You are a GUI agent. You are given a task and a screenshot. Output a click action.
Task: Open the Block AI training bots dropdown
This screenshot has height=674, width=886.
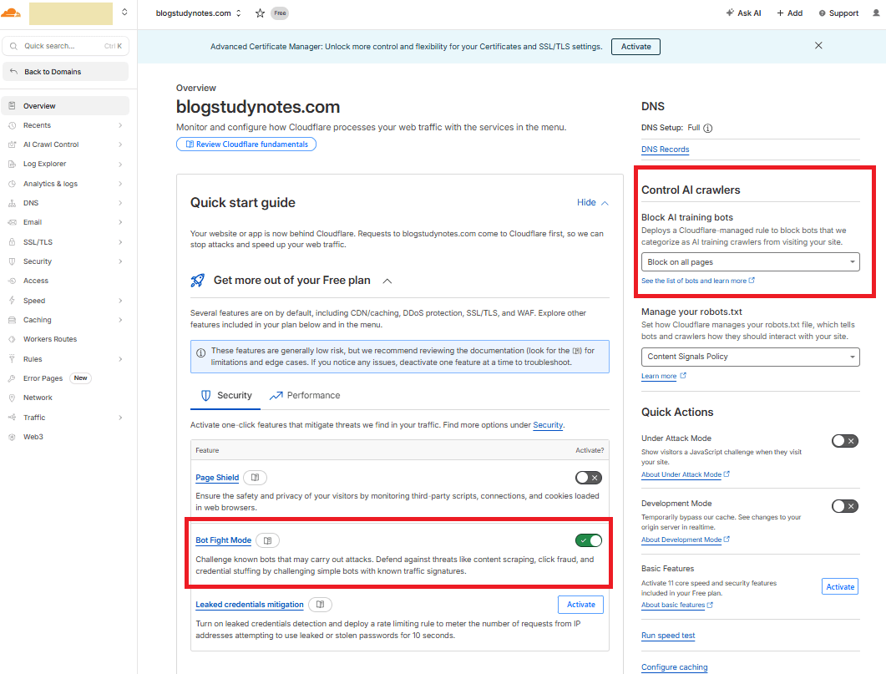pyautogui.click(x=751, y=262)
